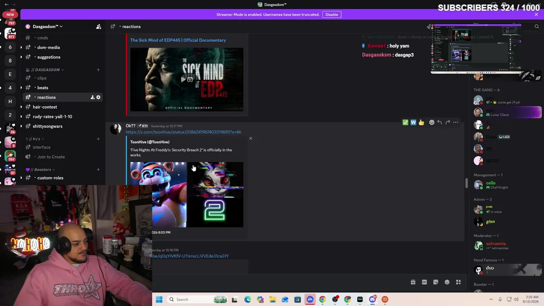Open the add reaction emoji picker on message
Screen dimensions: 544x306
coord(432,122)
